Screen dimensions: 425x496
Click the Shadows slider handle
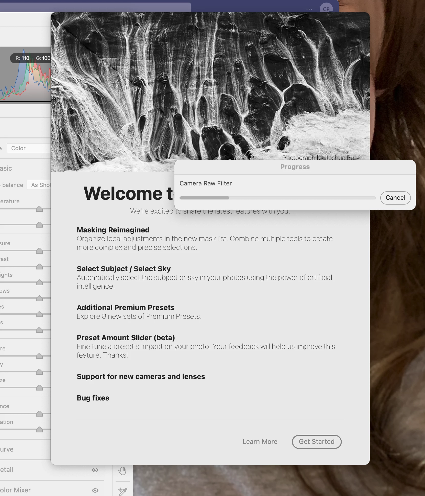[x=39, y=298]
